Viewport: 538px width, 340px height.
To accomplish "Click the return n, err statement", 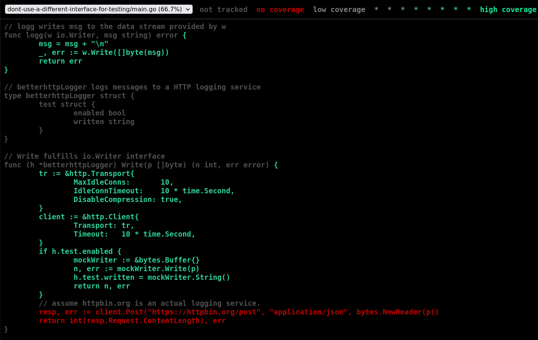I will (x=102, y=286).
